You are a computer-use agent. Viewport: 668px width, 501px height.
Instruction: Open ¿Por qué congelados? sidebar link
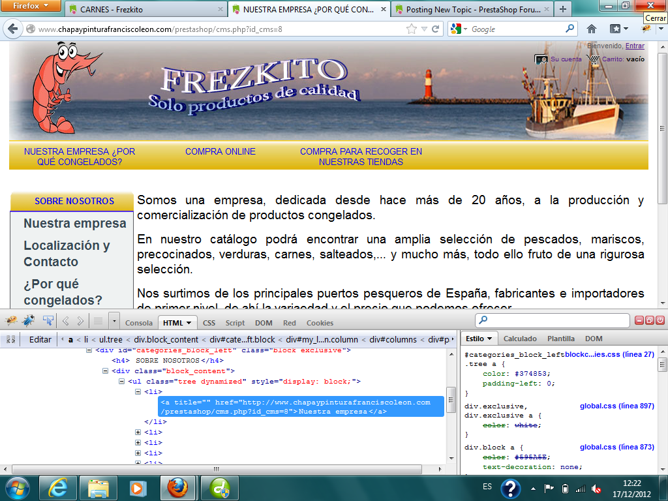[63, 292]
